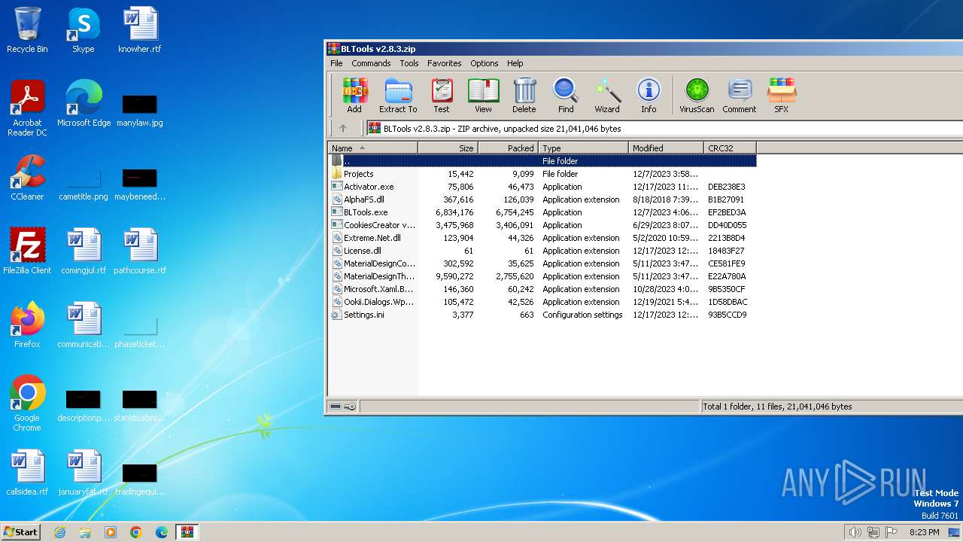Open pathcourse.rtf desktop file
Image resolution: width=963 pixels, height=542 pixels.
point(140,251)
